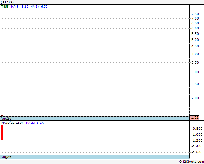Click the 12Stocks.com copyright text
The image size is (204, 164).
191,162
